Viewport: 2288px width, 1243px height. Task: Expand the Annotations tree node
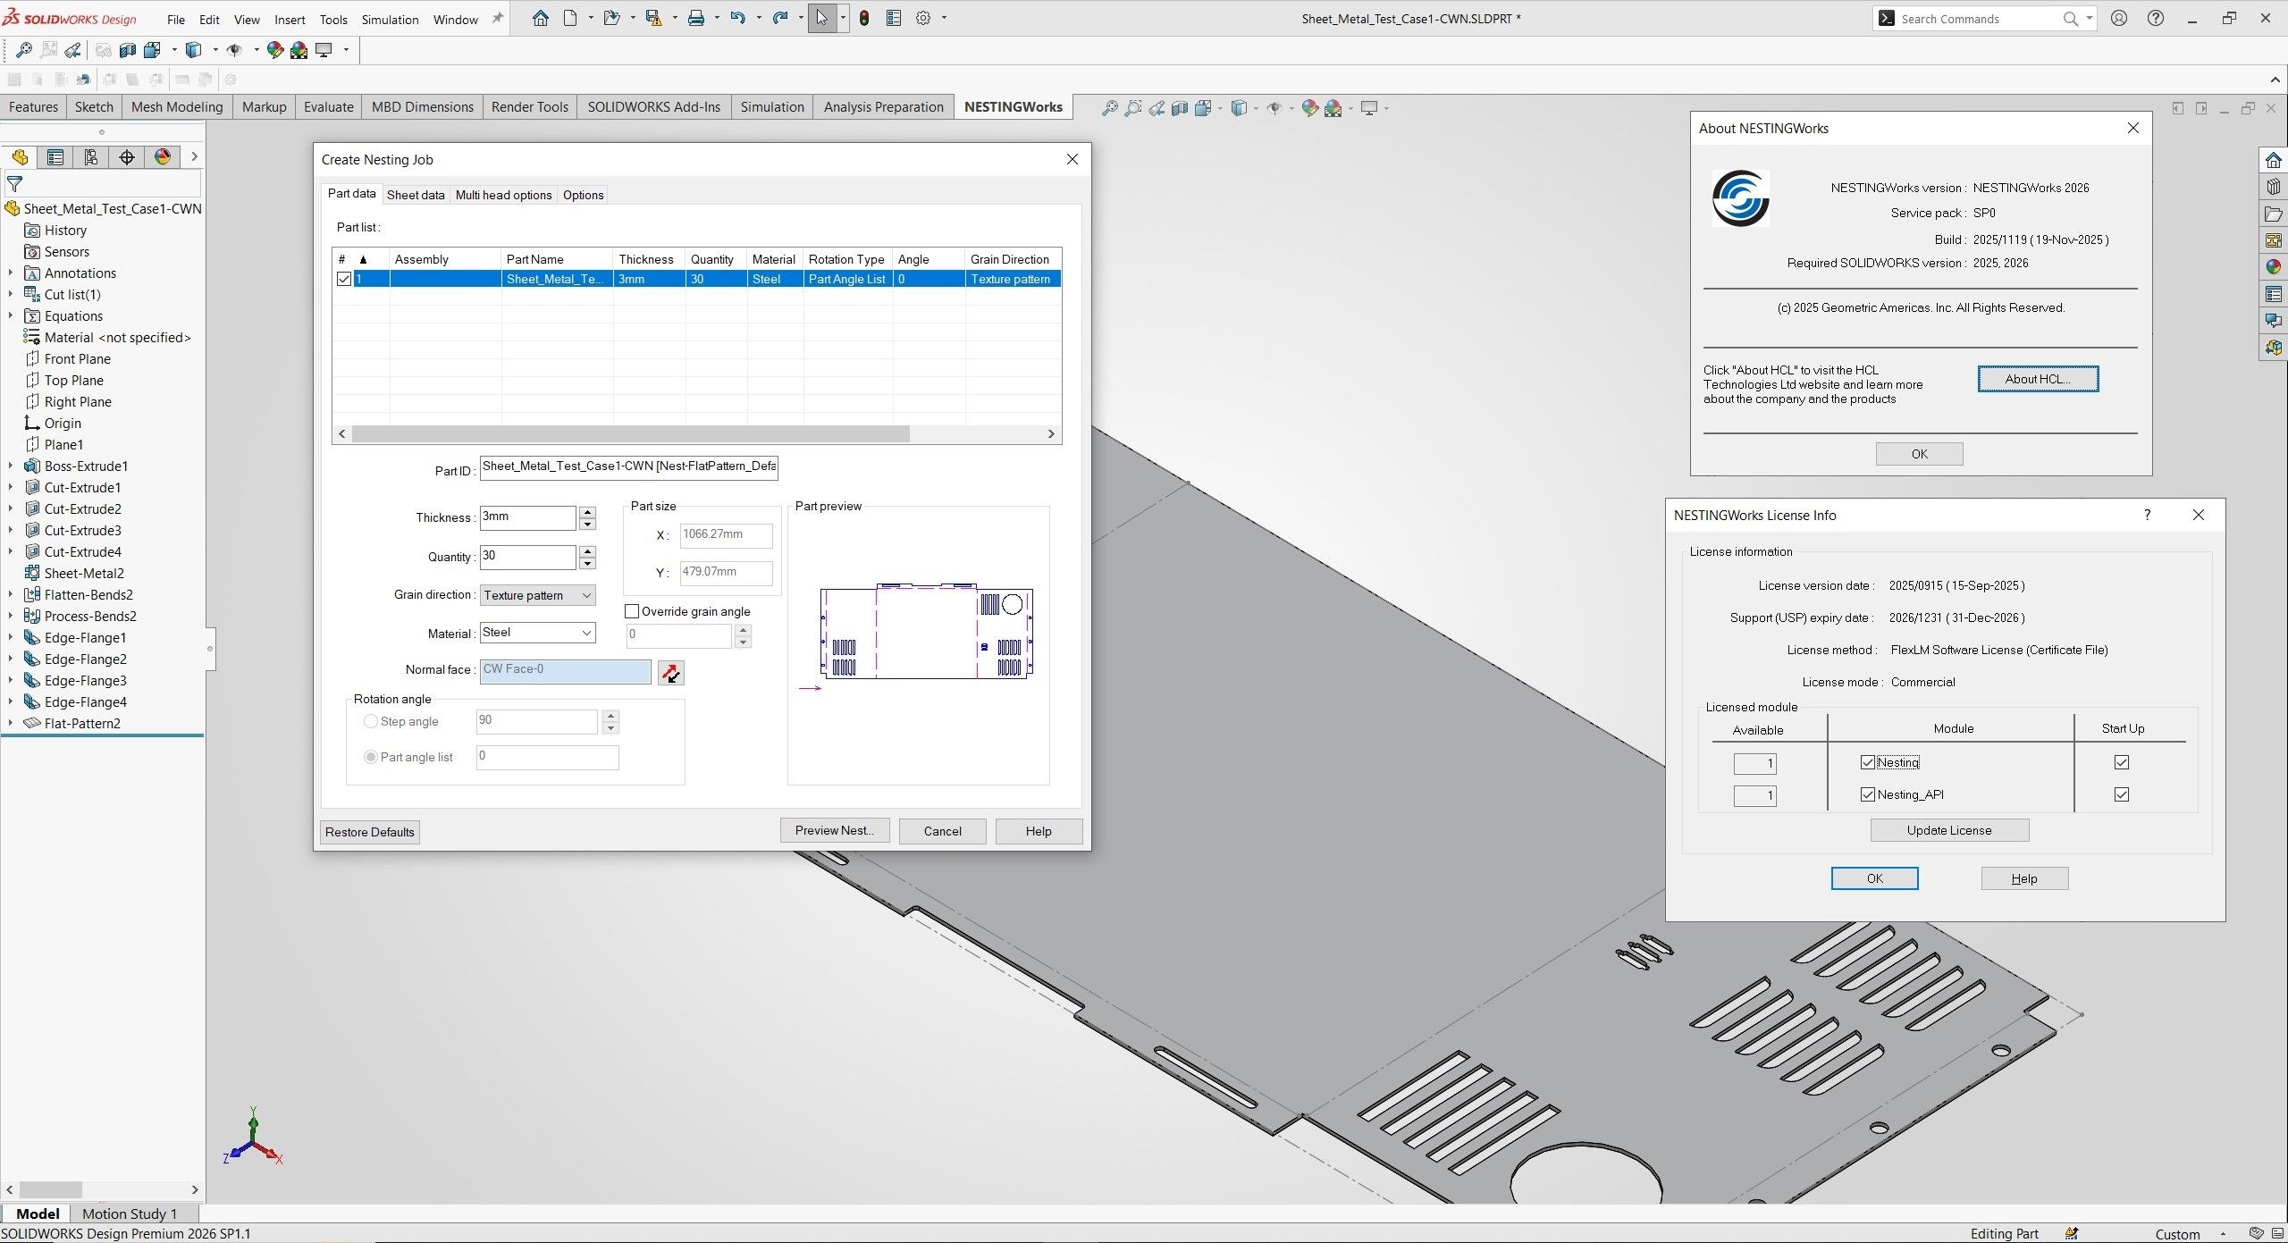(x=11, y=273)
